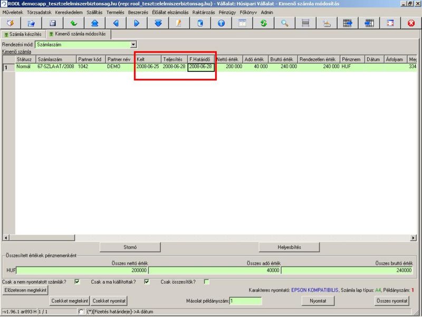The width and height of the screenshot is (422, 317).
Task: Click the save floppy disk icon
Action: (x=52, y=23)
